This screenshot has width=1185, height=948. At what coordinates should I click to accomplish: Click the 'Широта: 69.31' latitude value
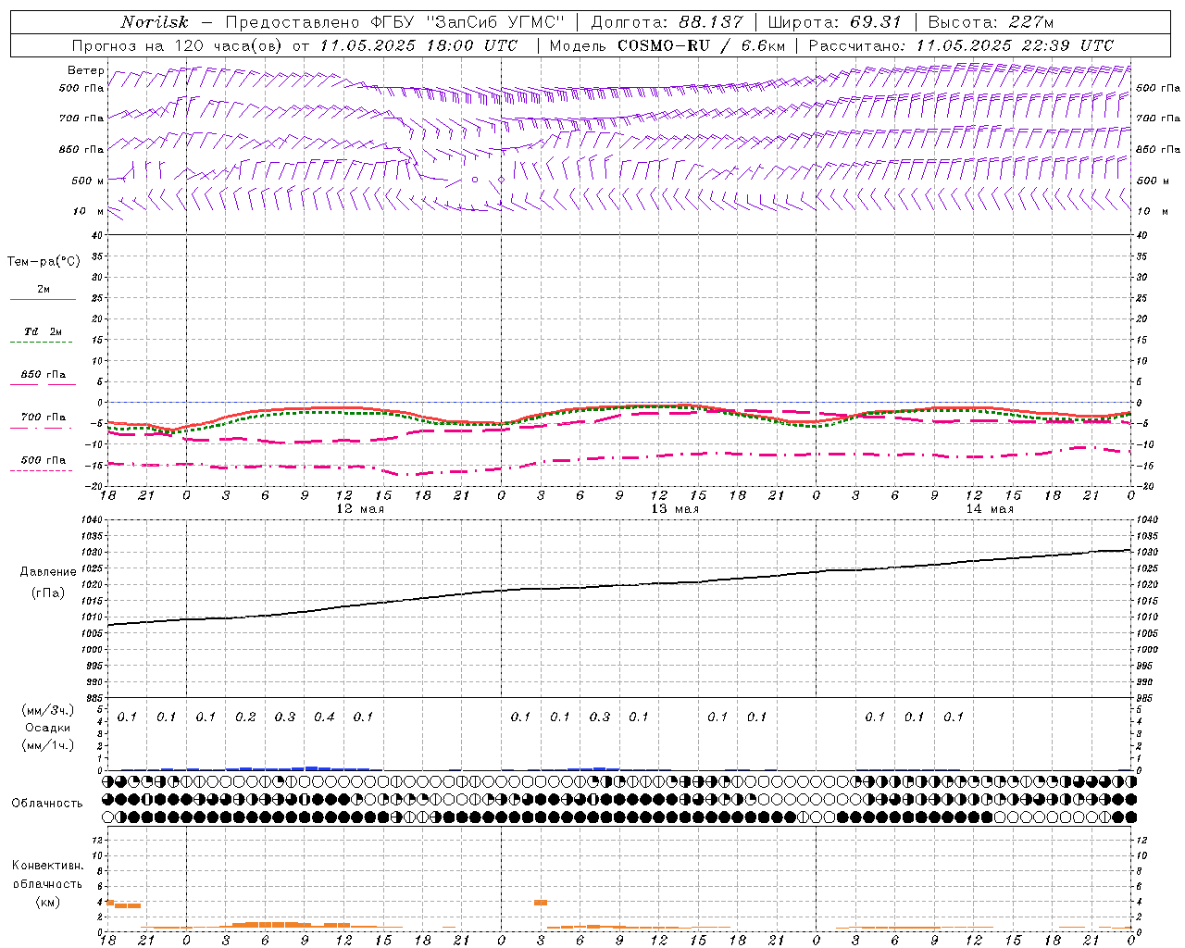pos(835,22)
